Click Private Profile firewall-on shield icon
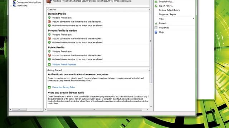The height and width of the screenshot is (128, 229). tap(49, 34)
